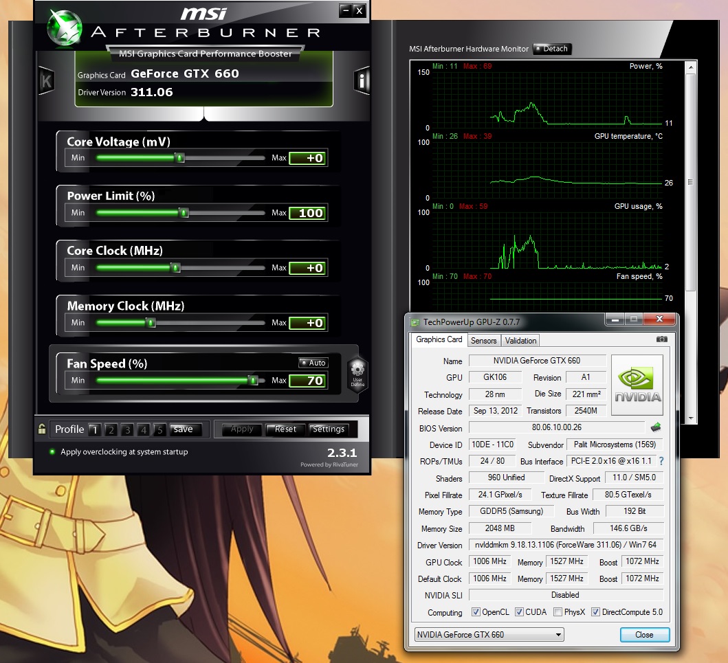Select profile slot 1
Image resolution: width=728 pixels, height=663 pixels.
click(x=95, y=429)
